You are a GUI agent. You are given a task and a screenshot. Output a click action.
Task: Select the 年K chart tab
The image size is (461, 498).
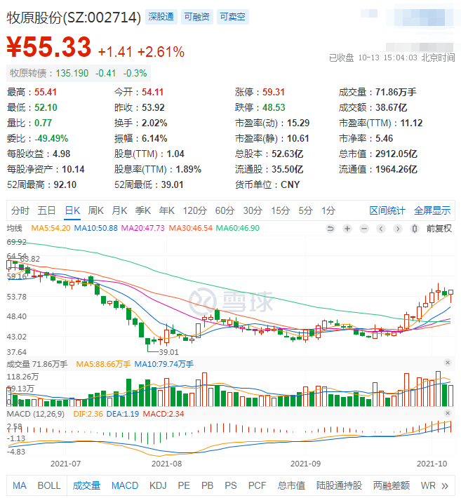tap(167, 210)
